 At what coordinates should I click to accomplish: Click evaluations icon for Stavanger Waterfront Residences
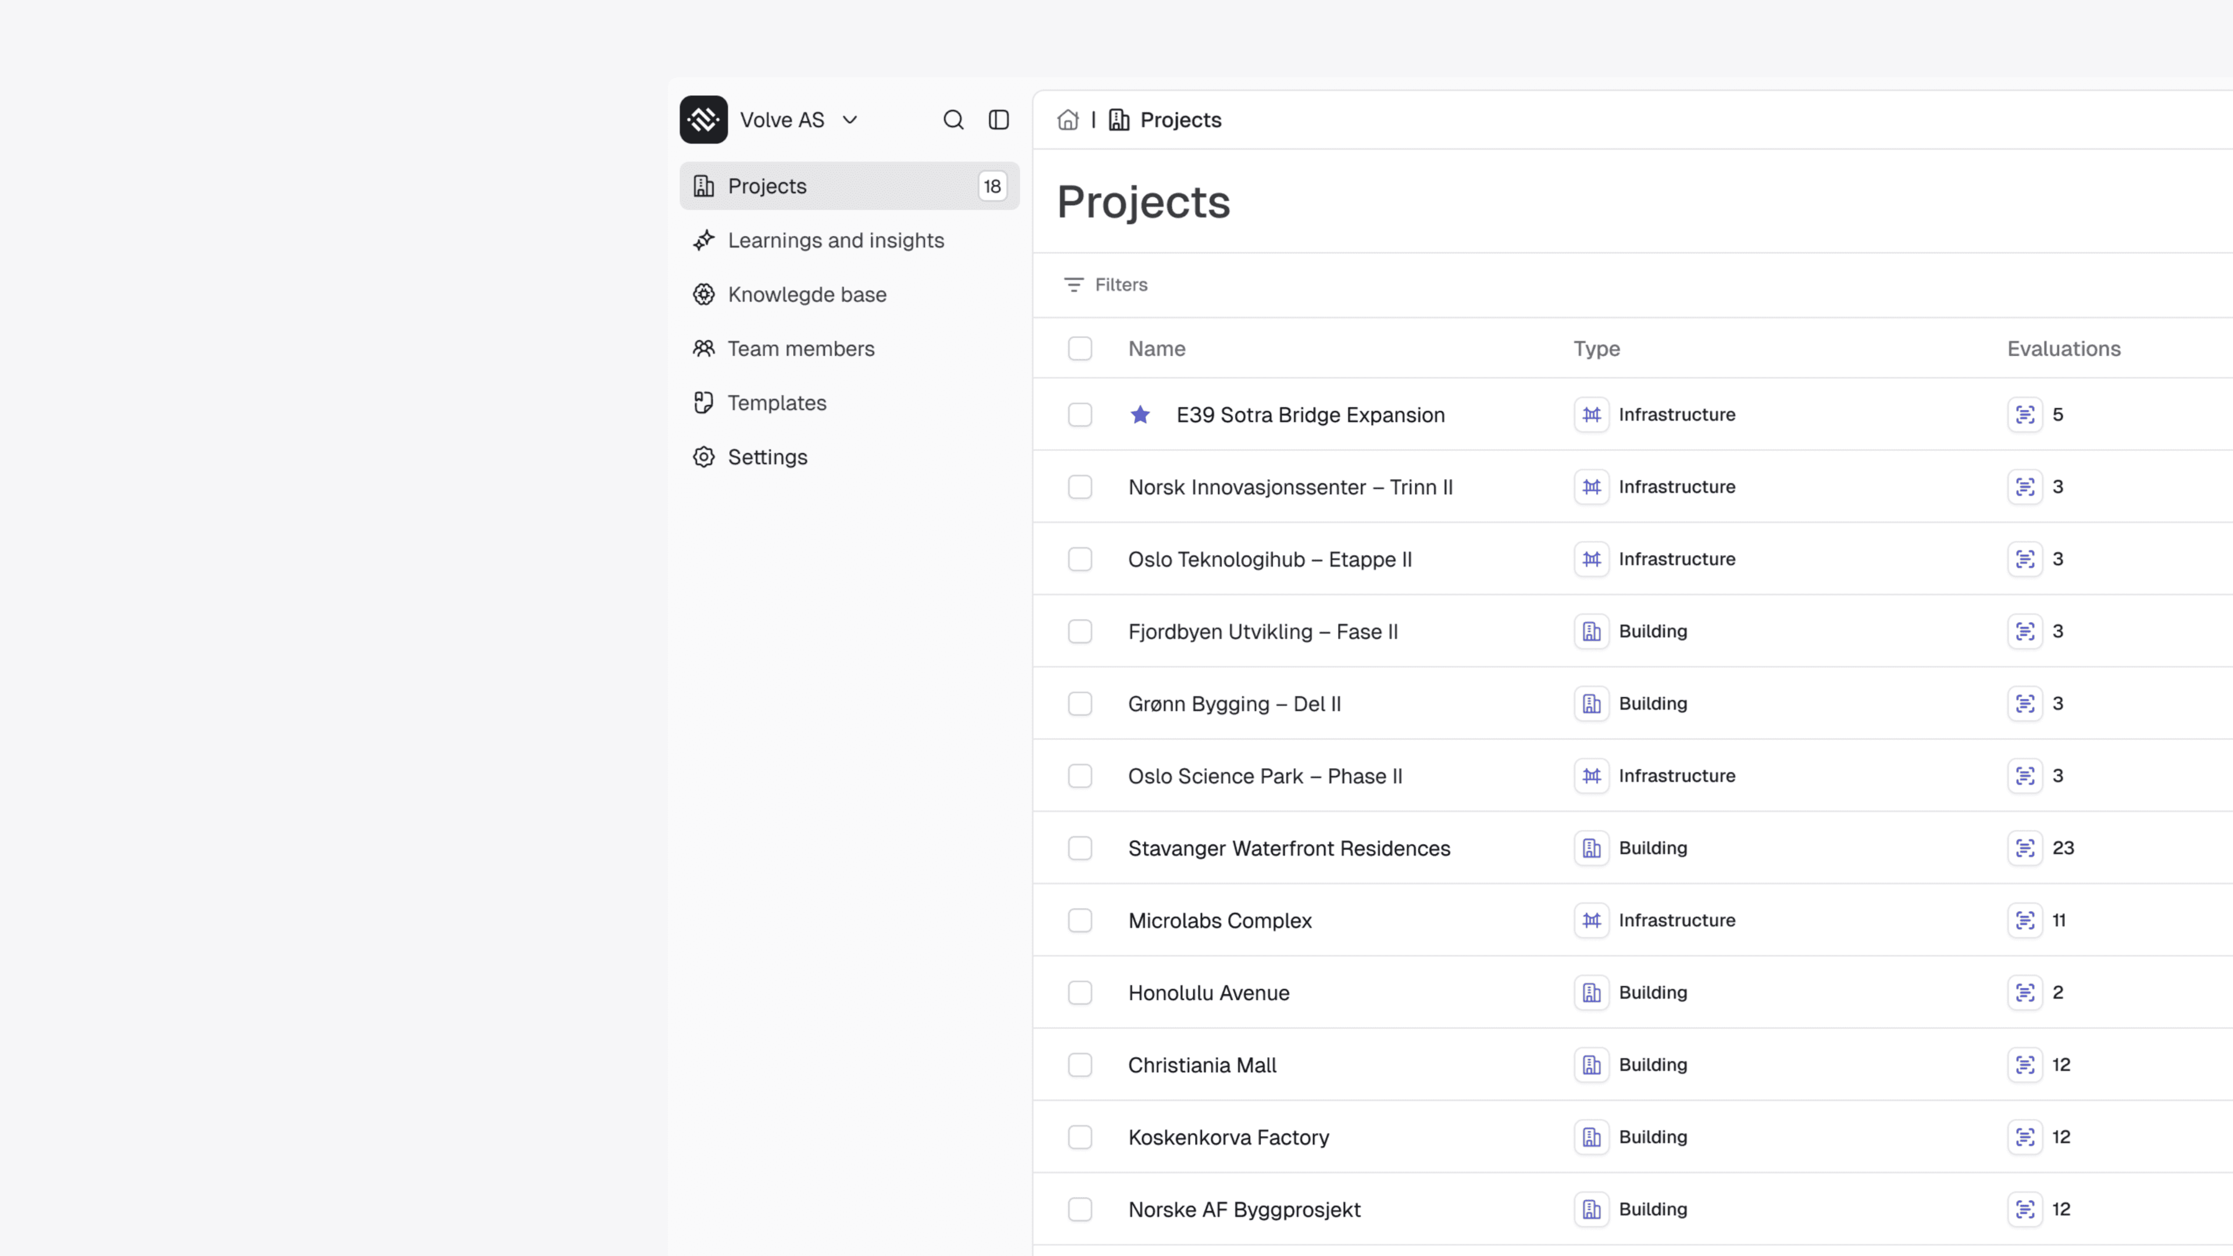coord(2024,848)
